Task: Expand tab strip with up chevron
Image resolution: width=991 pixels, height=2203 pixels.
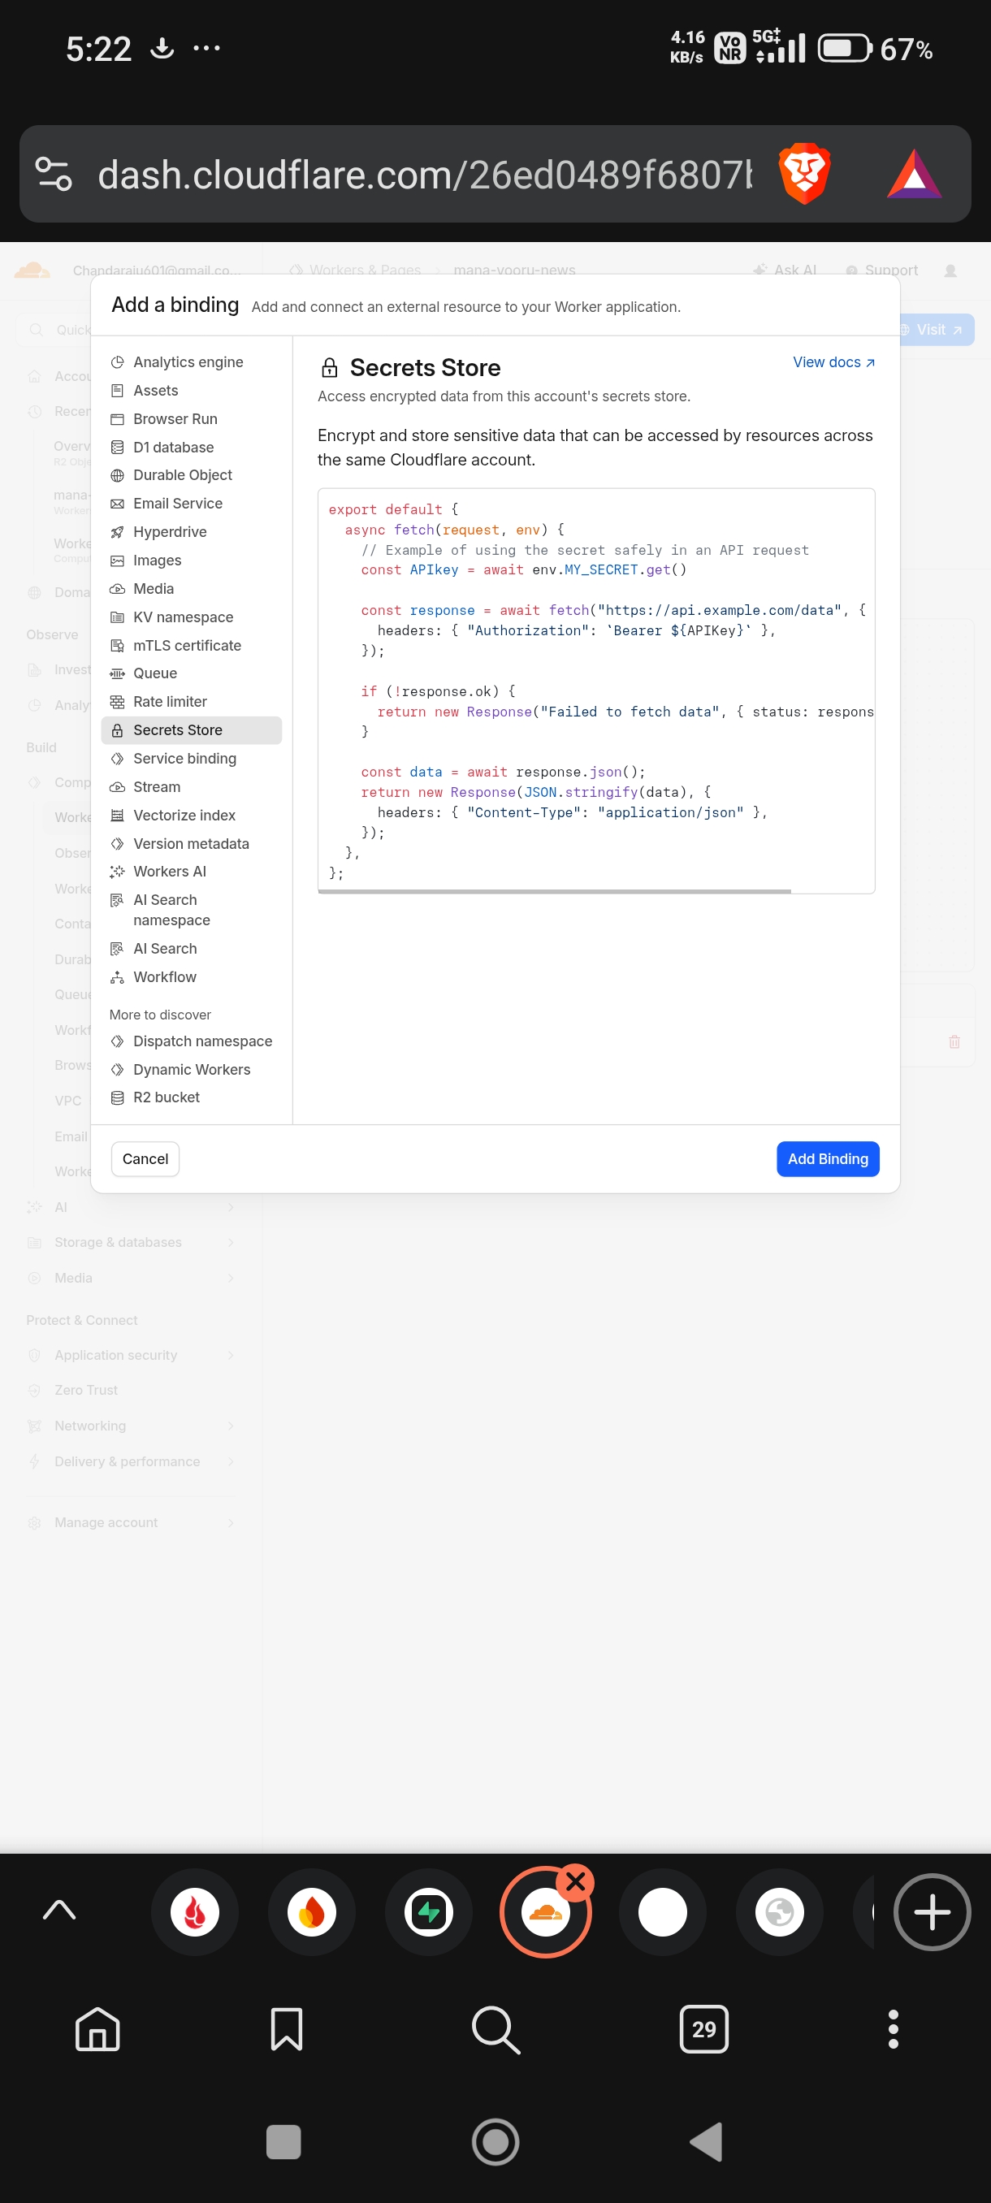Action: click(x=59, y=1911)
